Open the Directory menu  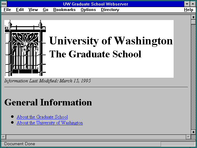[110, 10]
